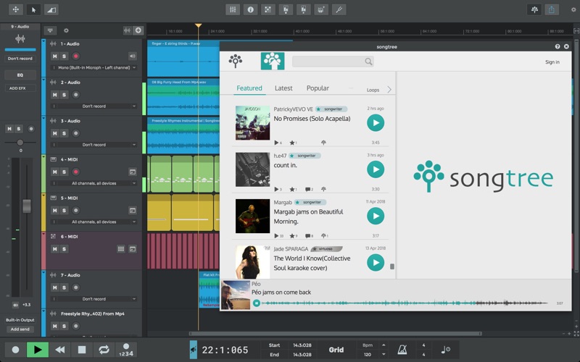Mute track 3 - Audio
This screenshot has width=580, height=362.
55,133
